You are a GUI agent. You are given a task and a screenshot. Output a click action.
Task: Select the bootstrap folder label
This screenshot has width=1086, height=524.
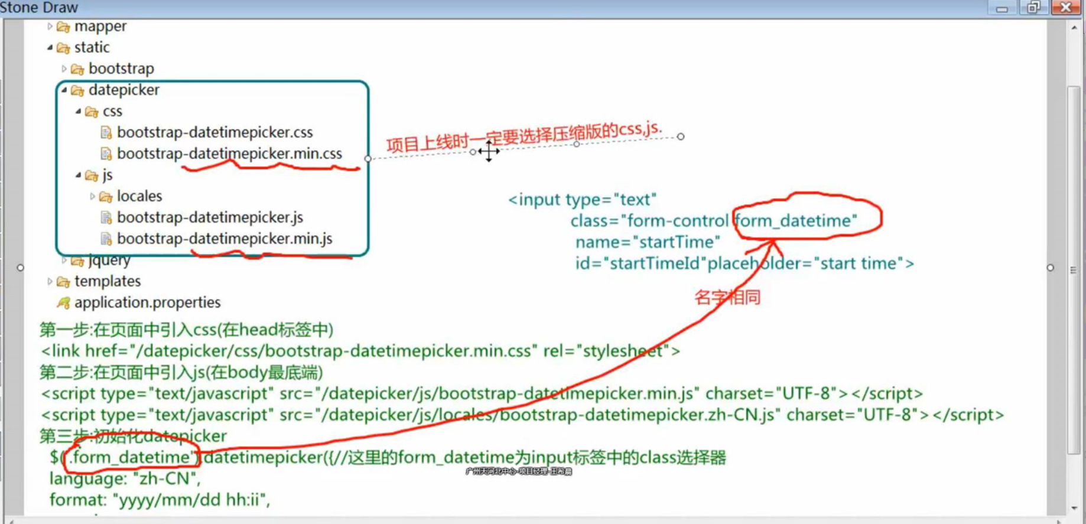pyautogui.click(x=121, y=69)
